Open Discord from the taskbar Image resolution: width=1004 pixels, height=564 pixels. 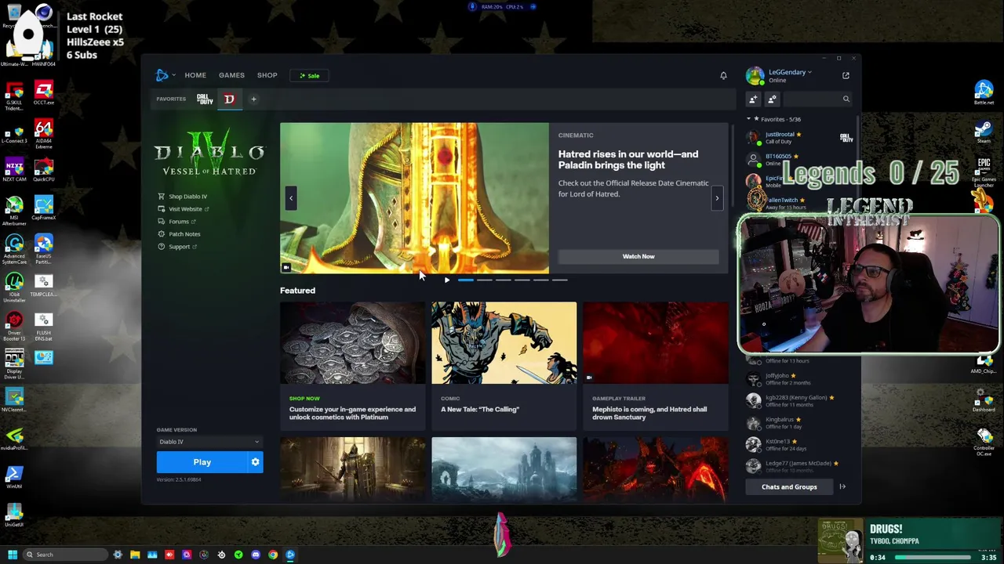click(256, 555)
